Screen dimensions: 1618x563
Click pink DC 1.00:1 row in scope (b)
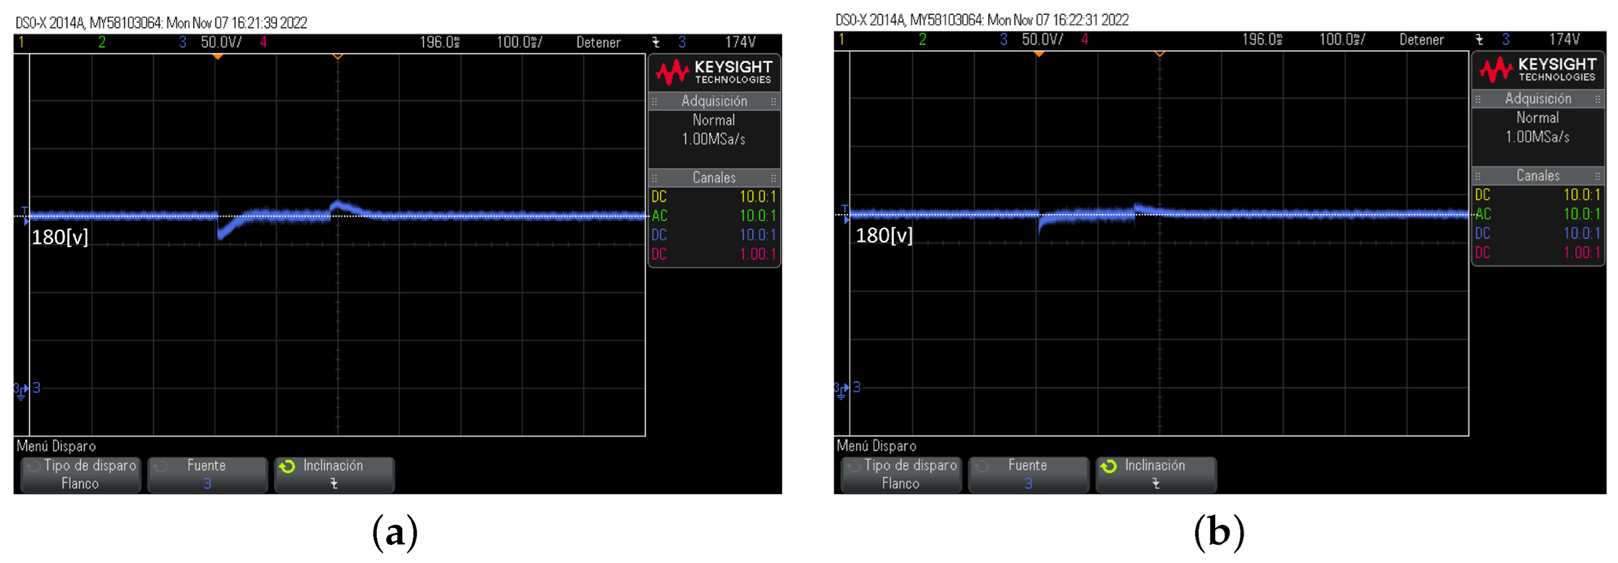pos(1538,252)
